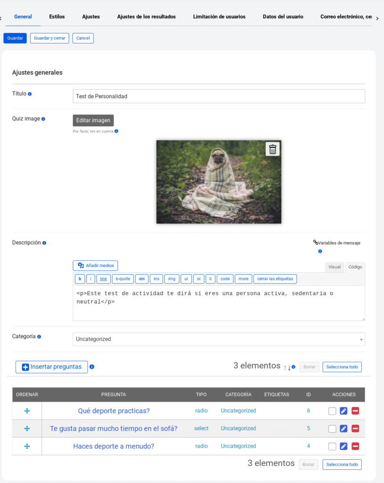Edit the question 'Haces deporte a menudo?'
Image resolution: width=384 pixels, height=483 pixels.
(343, 446)
